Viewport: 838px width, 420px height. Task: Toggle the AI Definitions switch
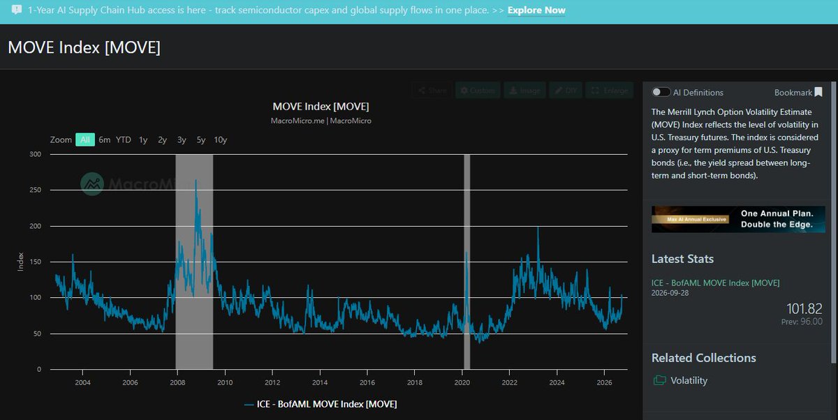(x=661, y=92)
